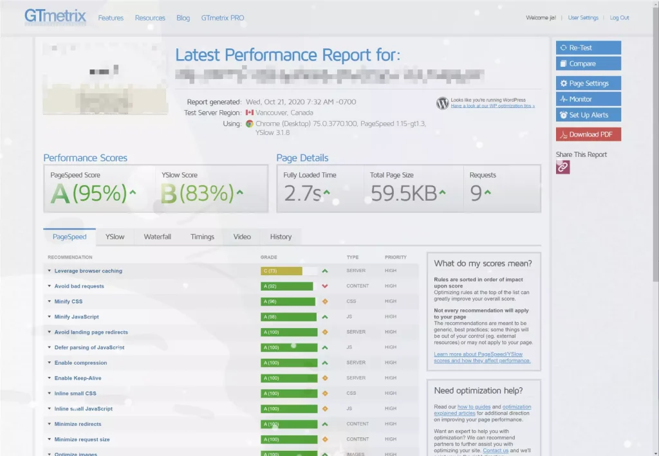Open the Features menu in top navigation
Image resolution: width=659 pixels, height=456 pixels.
pos(111,18)
